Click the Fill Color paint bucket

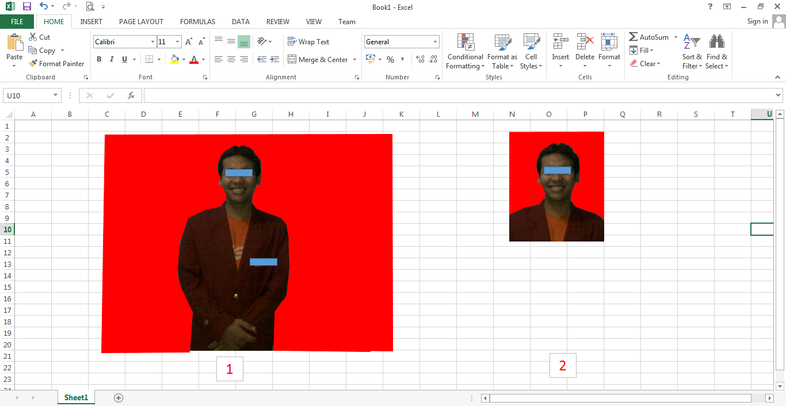[175, 59]
